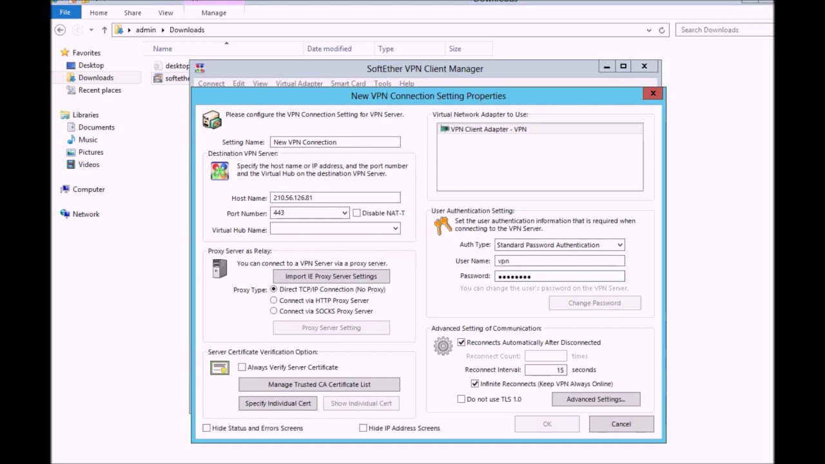Viewport: 825px width, 464px height.
Task: Click the Up arrow in Explorer address bar
Action: [104, 30]
